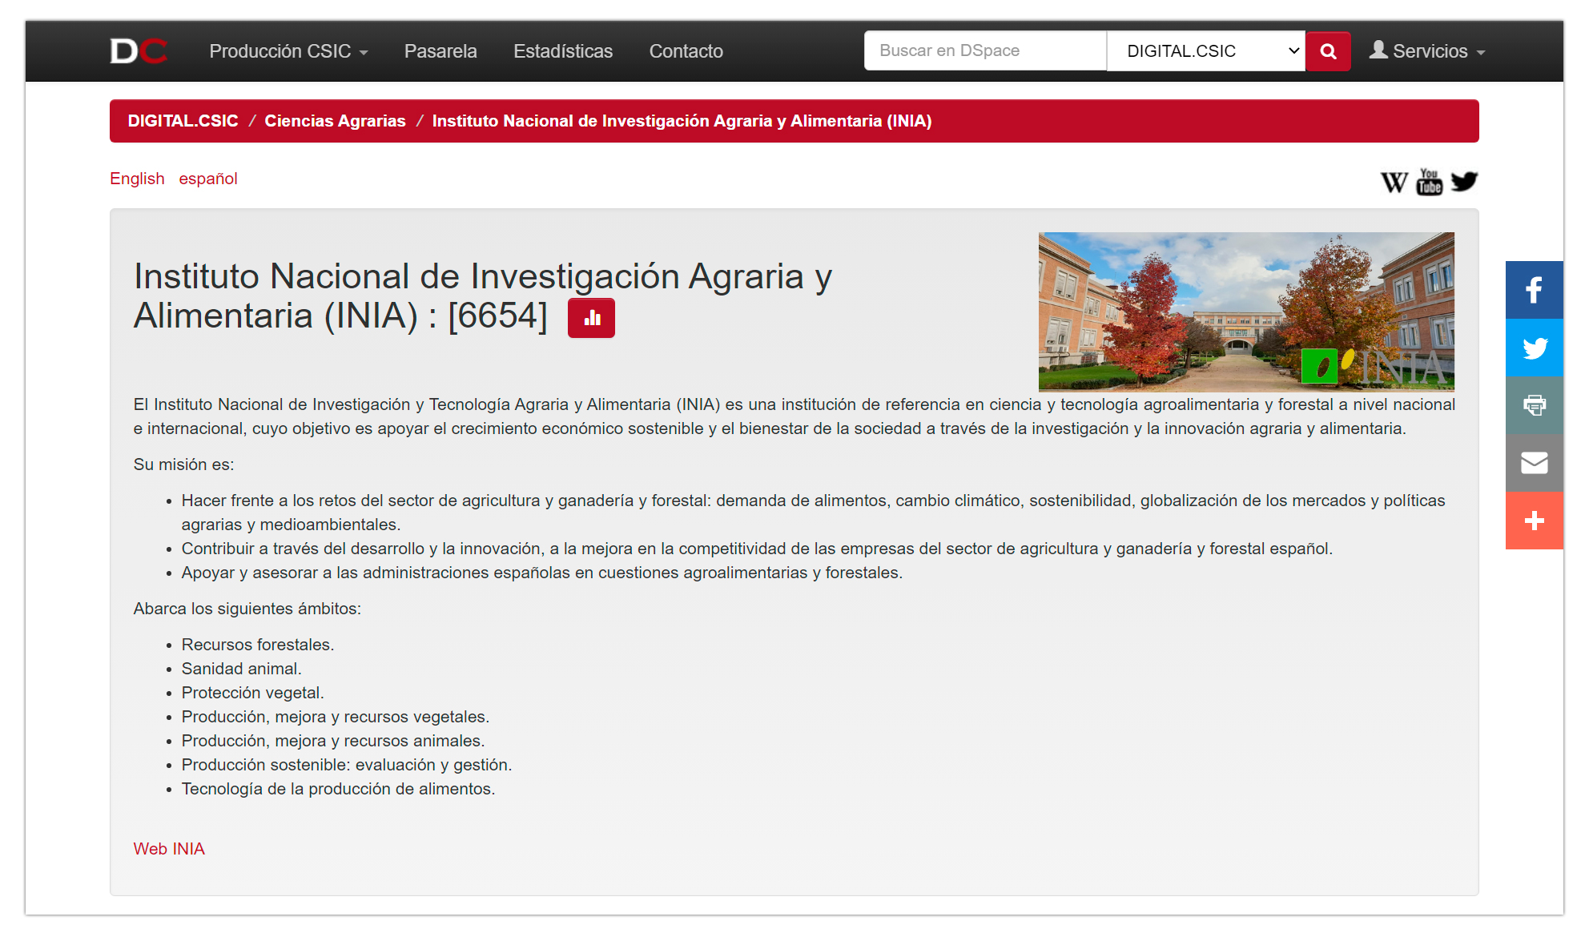
Task: Click the print sidebar icon
Action: coord(1534,405)
